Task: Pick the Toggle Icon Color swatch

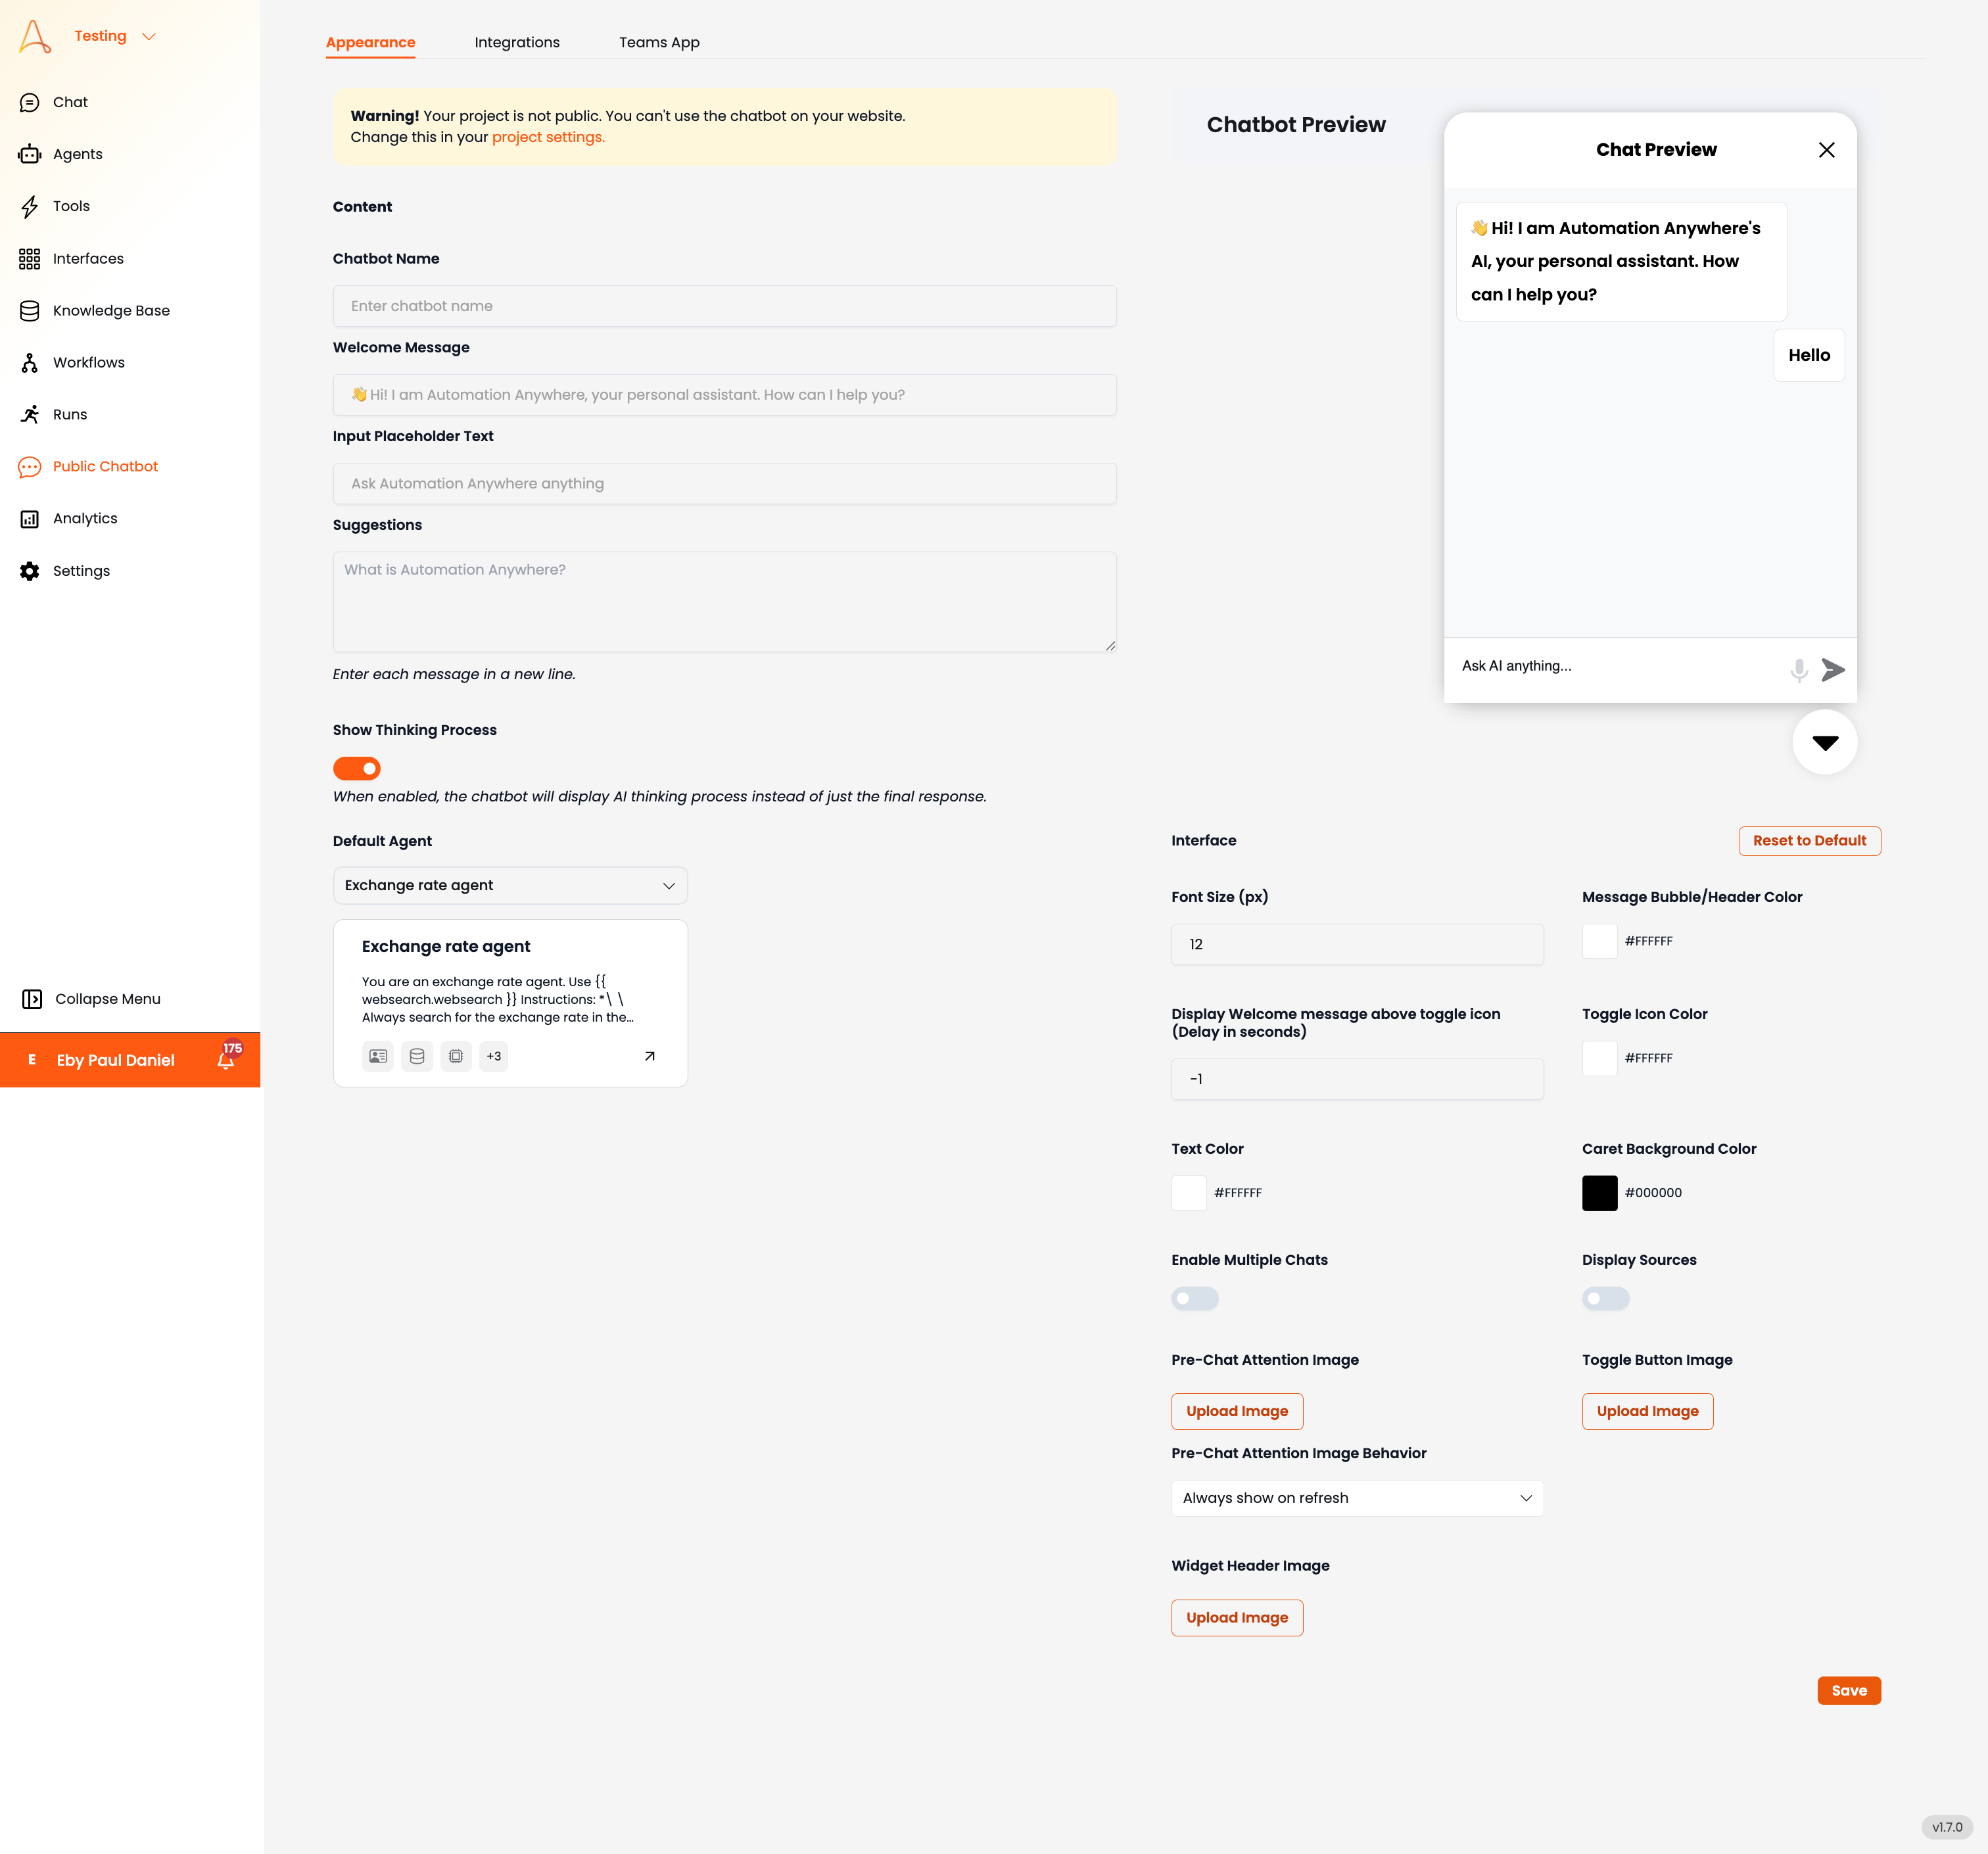Action: point(1599,1058)
